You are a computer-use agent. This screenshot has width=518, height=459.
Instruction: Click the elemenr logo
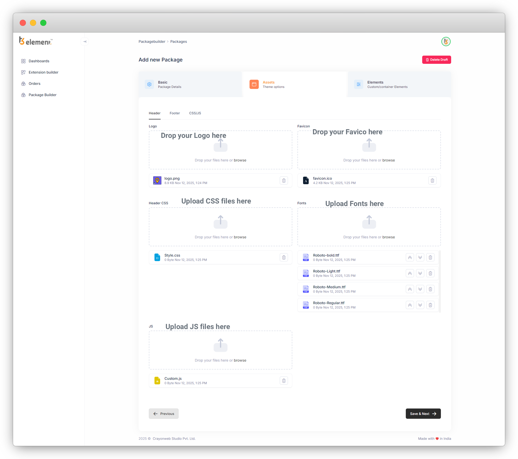tap(36, 41)
